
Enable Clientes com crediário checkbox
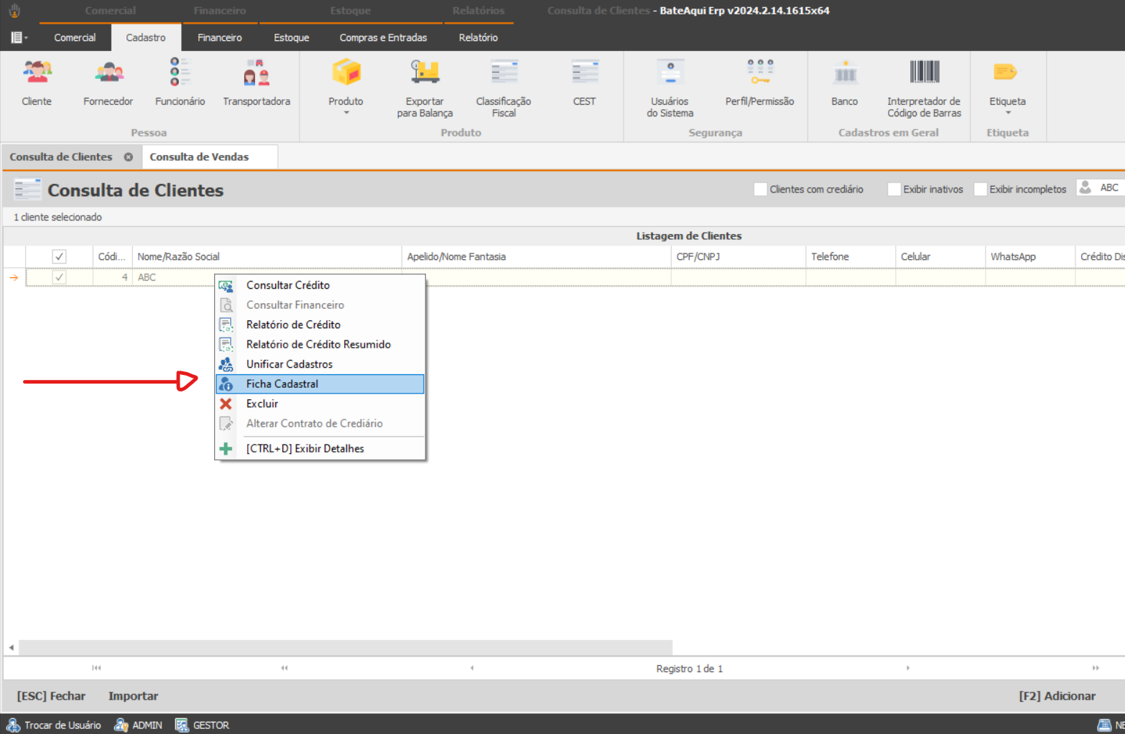(x=760, y=189)
